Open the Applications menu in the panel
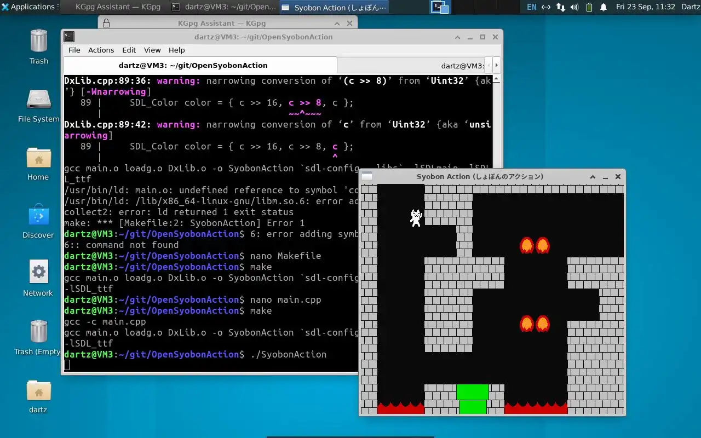This screenshot has width=701, height=438. pyautogui.click(x=28, y=7)
